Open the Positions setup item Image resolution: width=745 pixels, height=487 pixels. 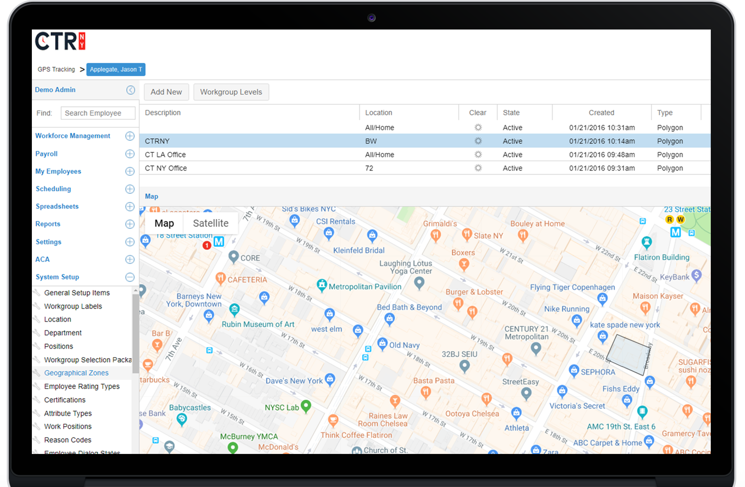click(x=59, y=346)
